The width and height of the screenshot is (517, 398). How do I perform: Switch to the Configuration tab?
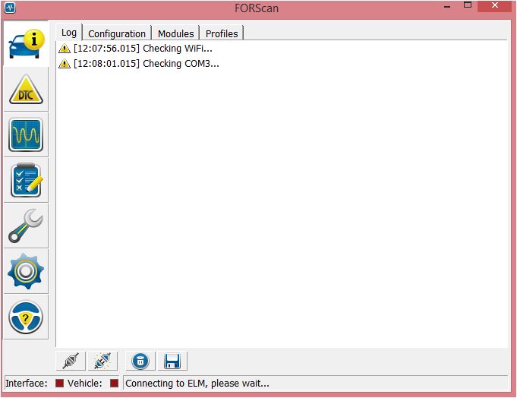pyautogui.click(x=117, y=33)
